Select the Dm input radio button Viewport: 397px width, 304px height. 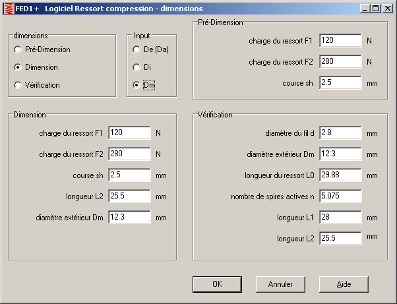(x=137, y=85)
